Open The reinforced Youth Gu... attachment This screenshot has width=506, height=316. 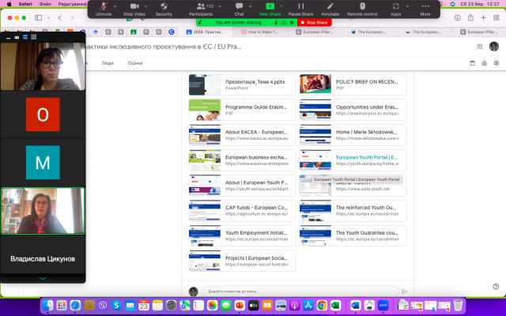pyautogui.click(x=353, y=211)
